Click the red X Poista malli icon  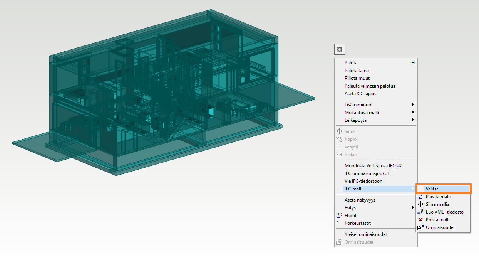tap(420, 220)
